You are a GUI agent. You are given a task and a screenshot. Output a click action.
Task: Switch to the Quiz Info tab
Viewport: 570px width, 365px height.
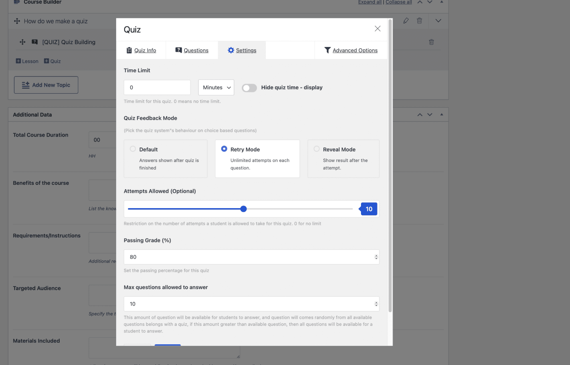pyautogui.click(x=141, y=50)
